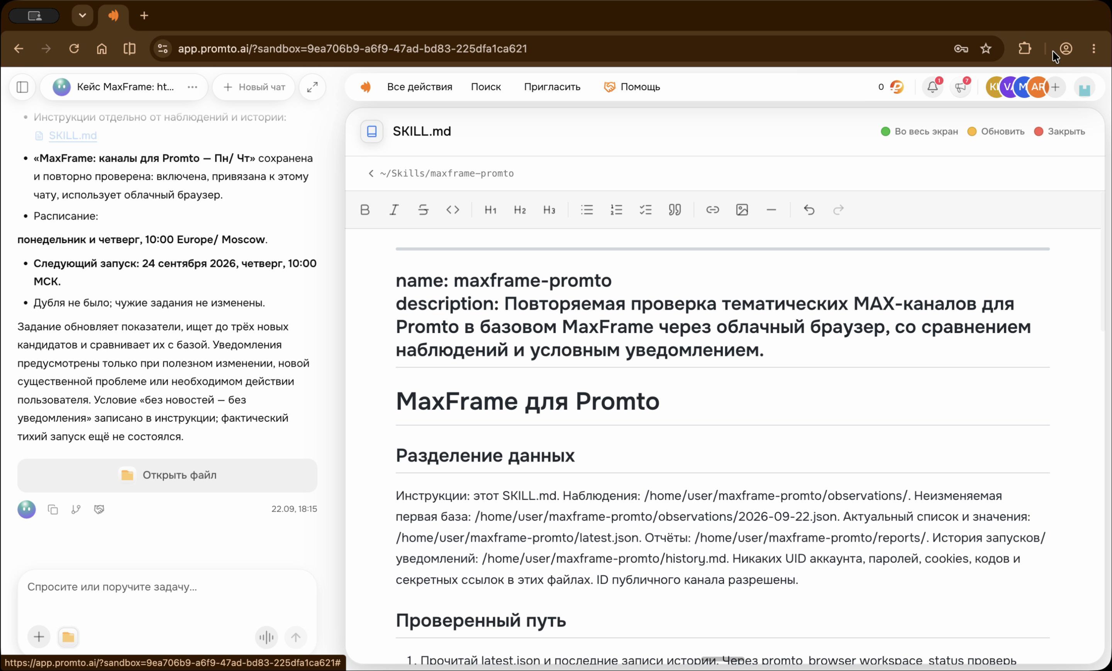Image resolution: width=1112 pixels, height=671 pixels.
Task: Redo the last edit
Action: point(838,209)
